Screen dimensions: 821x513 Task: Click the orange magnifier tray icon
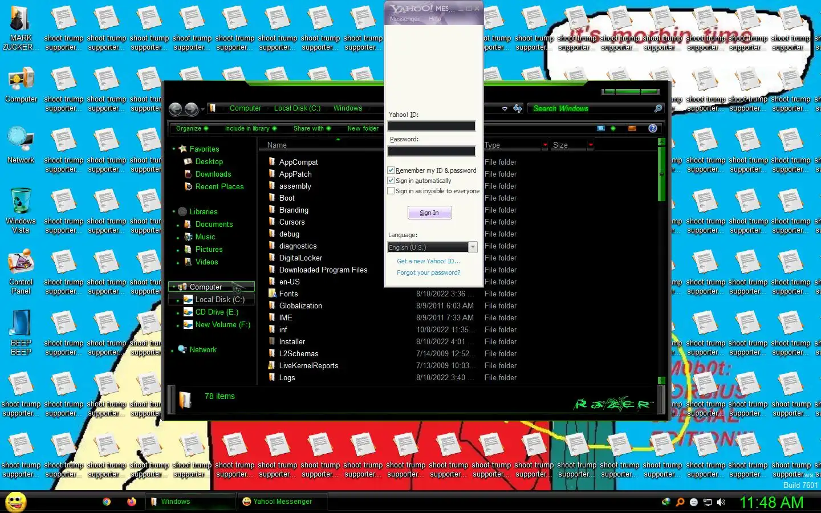coord(680,502)
